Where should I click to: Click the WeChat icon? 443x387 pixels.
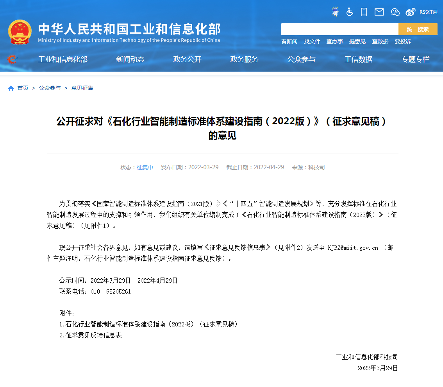(x=395, y=12)
